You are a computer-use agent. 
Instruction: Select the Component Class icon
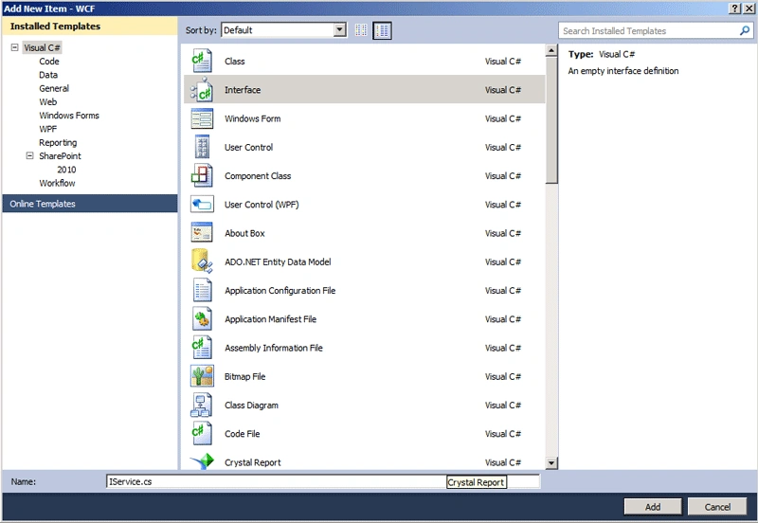tap(202, 175)
